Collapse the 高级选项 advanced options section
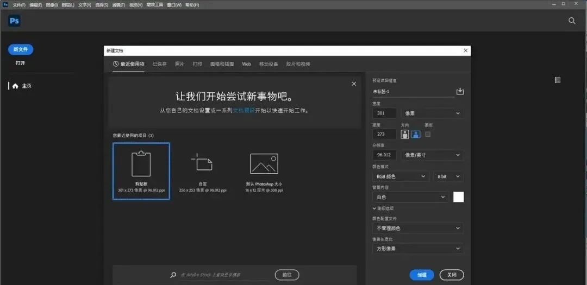Image resolution: width=587 pixels, height=285 pixels. click(x=383, y=208)
